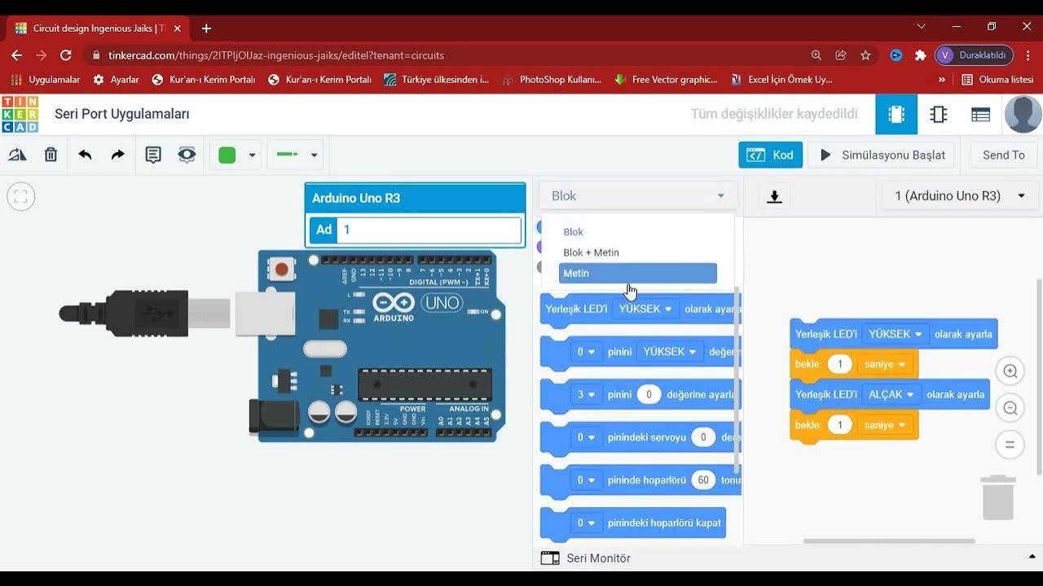The image size is (1043, 586).
Task: Click the redo arrow icon
Action: point(118,155)
